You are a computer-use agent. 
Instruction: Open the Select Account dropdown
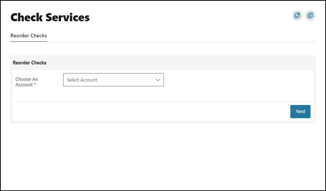click(x=113, y=80)
